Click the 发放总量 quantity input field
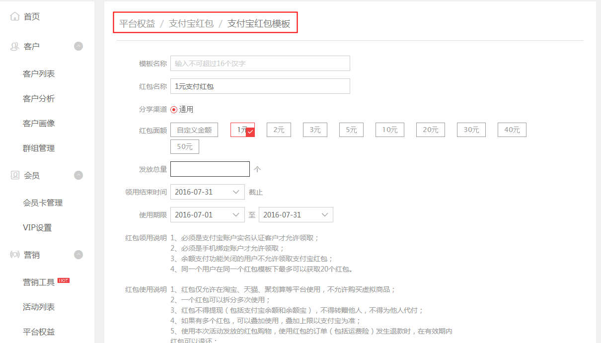Viewport: 601px width, 343px height. 210,169
